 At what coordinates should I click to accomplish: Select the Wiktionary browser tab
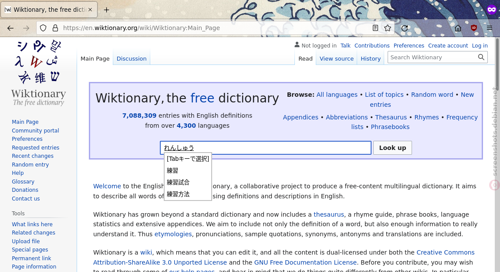49,10
